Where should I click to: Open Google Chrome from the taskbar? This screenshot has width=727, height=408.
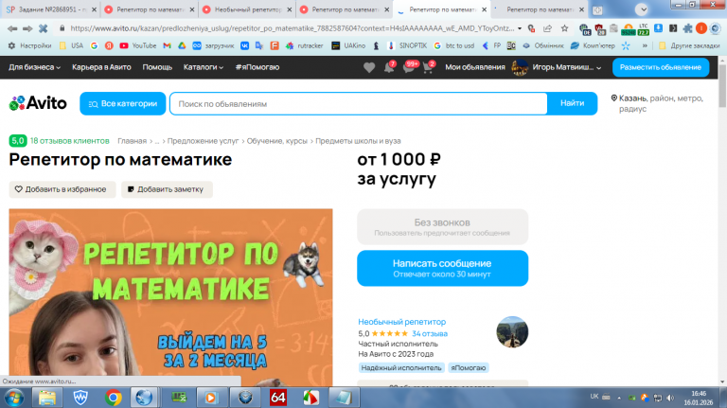(x=113, y=398)
